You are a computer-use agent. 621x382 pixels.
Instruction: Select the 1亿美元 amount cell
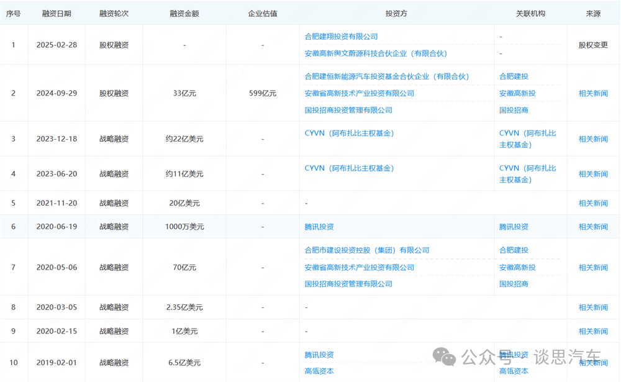point(184,331)
